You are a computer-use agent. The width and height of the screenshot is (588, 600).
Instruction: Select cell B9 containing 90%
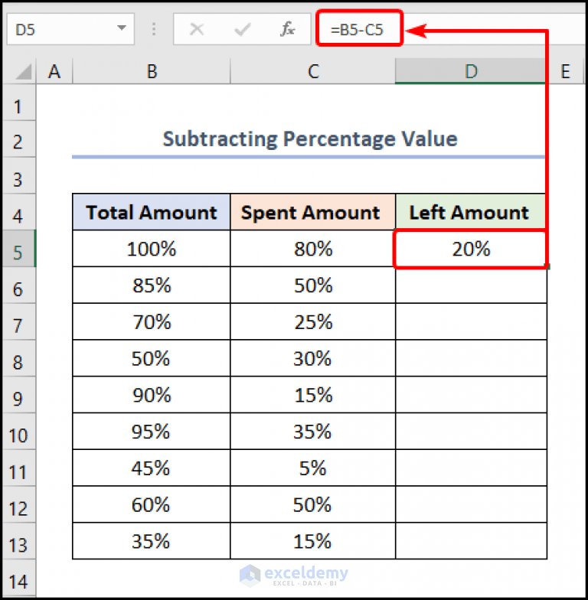152,395
